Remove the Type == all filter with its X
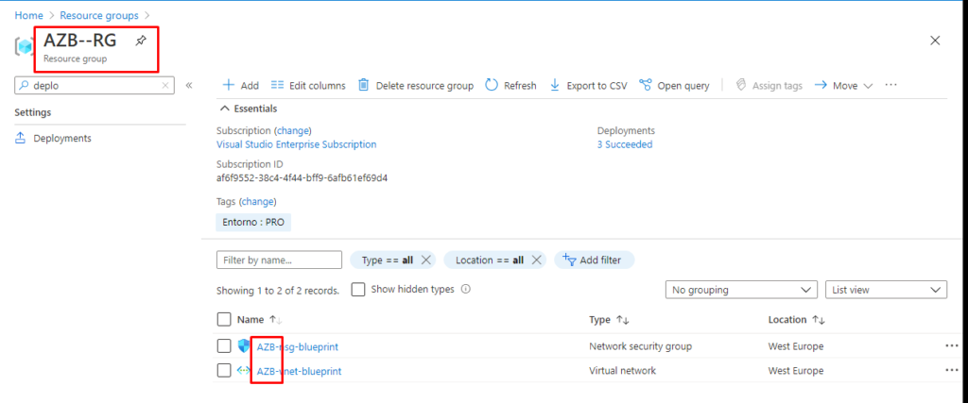 click(425, 260)
